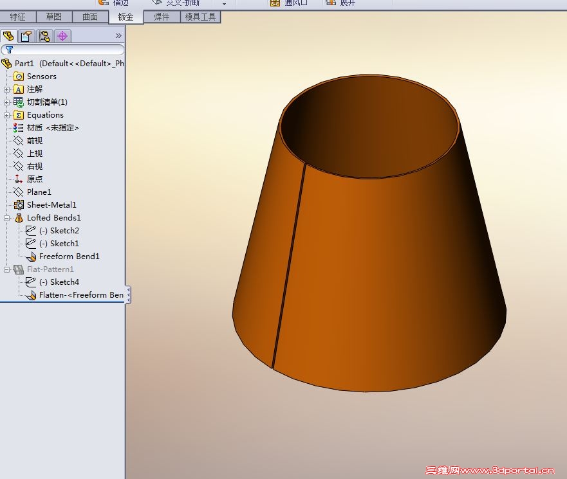567x479 pixels.
Task: Open the ConfigurationManager tab icon
Action: 44,36
